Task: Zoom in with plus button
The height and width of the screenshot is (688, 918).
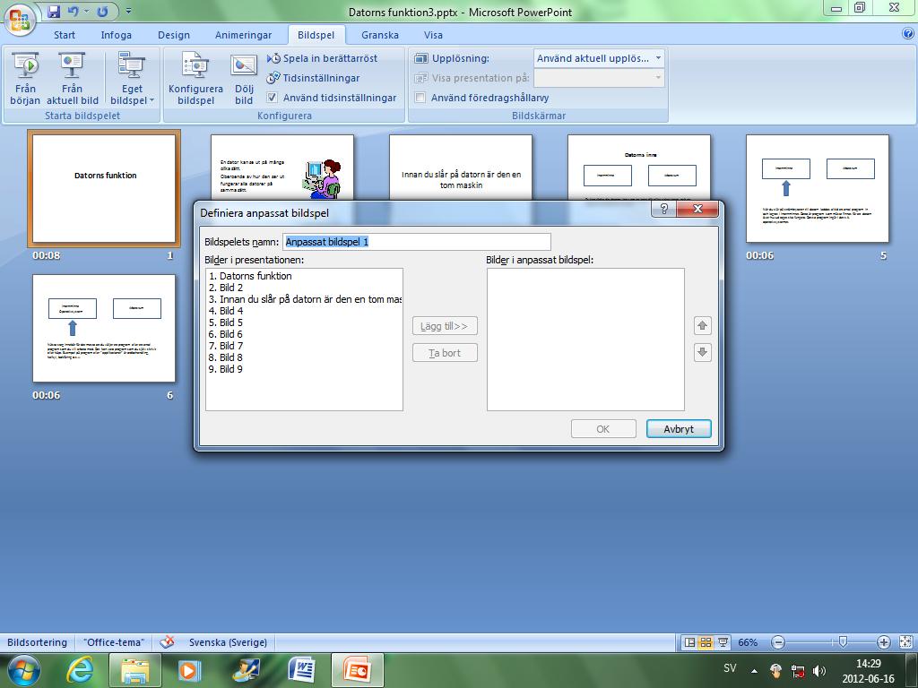Action: pos(883,642)
